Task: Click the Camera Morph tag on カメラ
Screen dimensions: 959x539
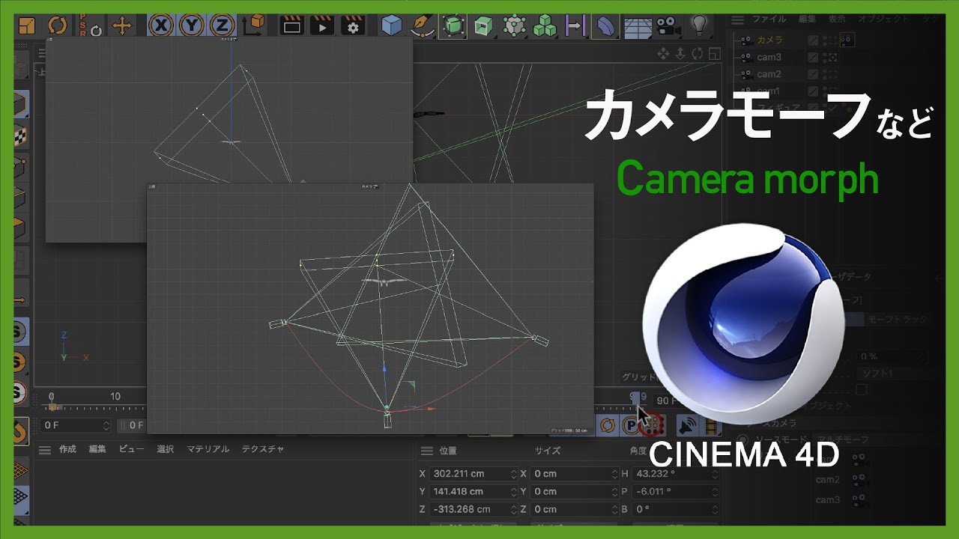Action: tap(846, 40)
